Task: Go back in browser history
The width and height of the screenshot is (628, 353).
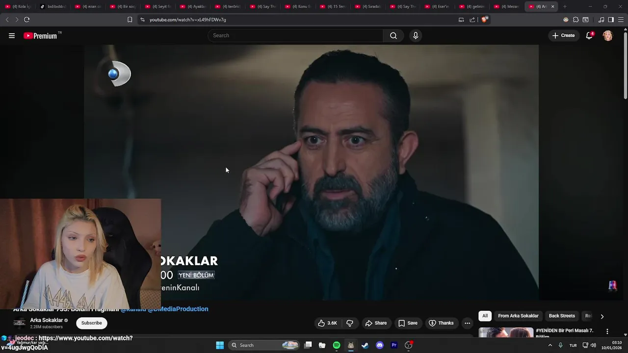Action: click(7, 20)
